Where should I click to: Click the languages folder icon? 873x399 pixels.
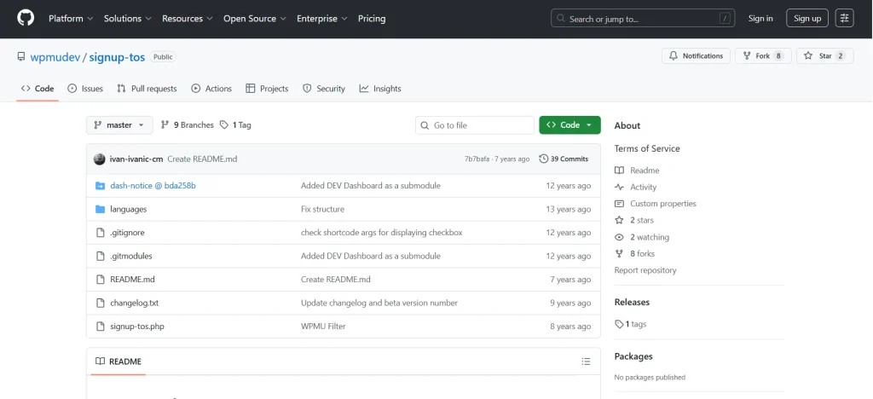(x=100, y=209)
